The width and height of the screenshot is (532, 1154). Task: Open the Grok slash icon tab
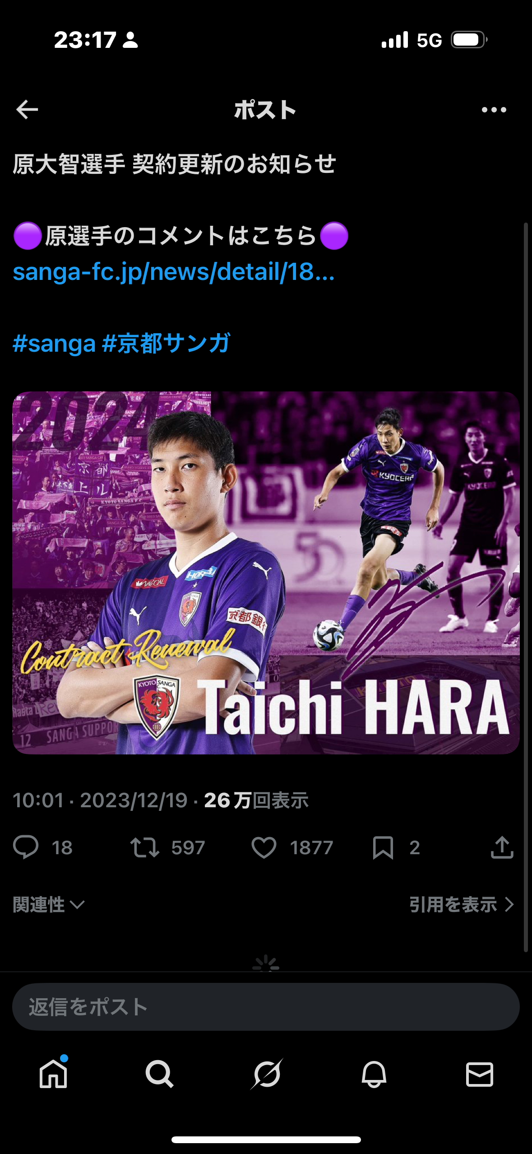pyautogui.click(x=266, y=1074)
